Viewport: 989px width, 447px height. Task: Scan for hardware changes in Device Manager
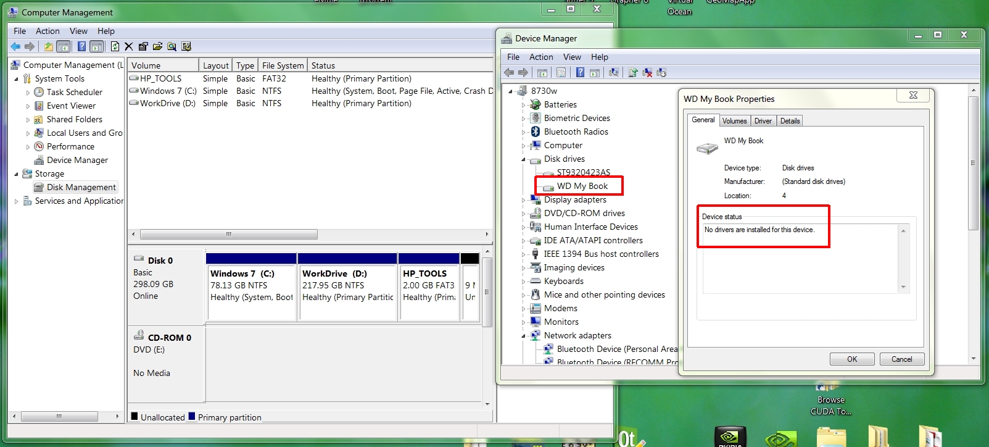pos(614,72)
